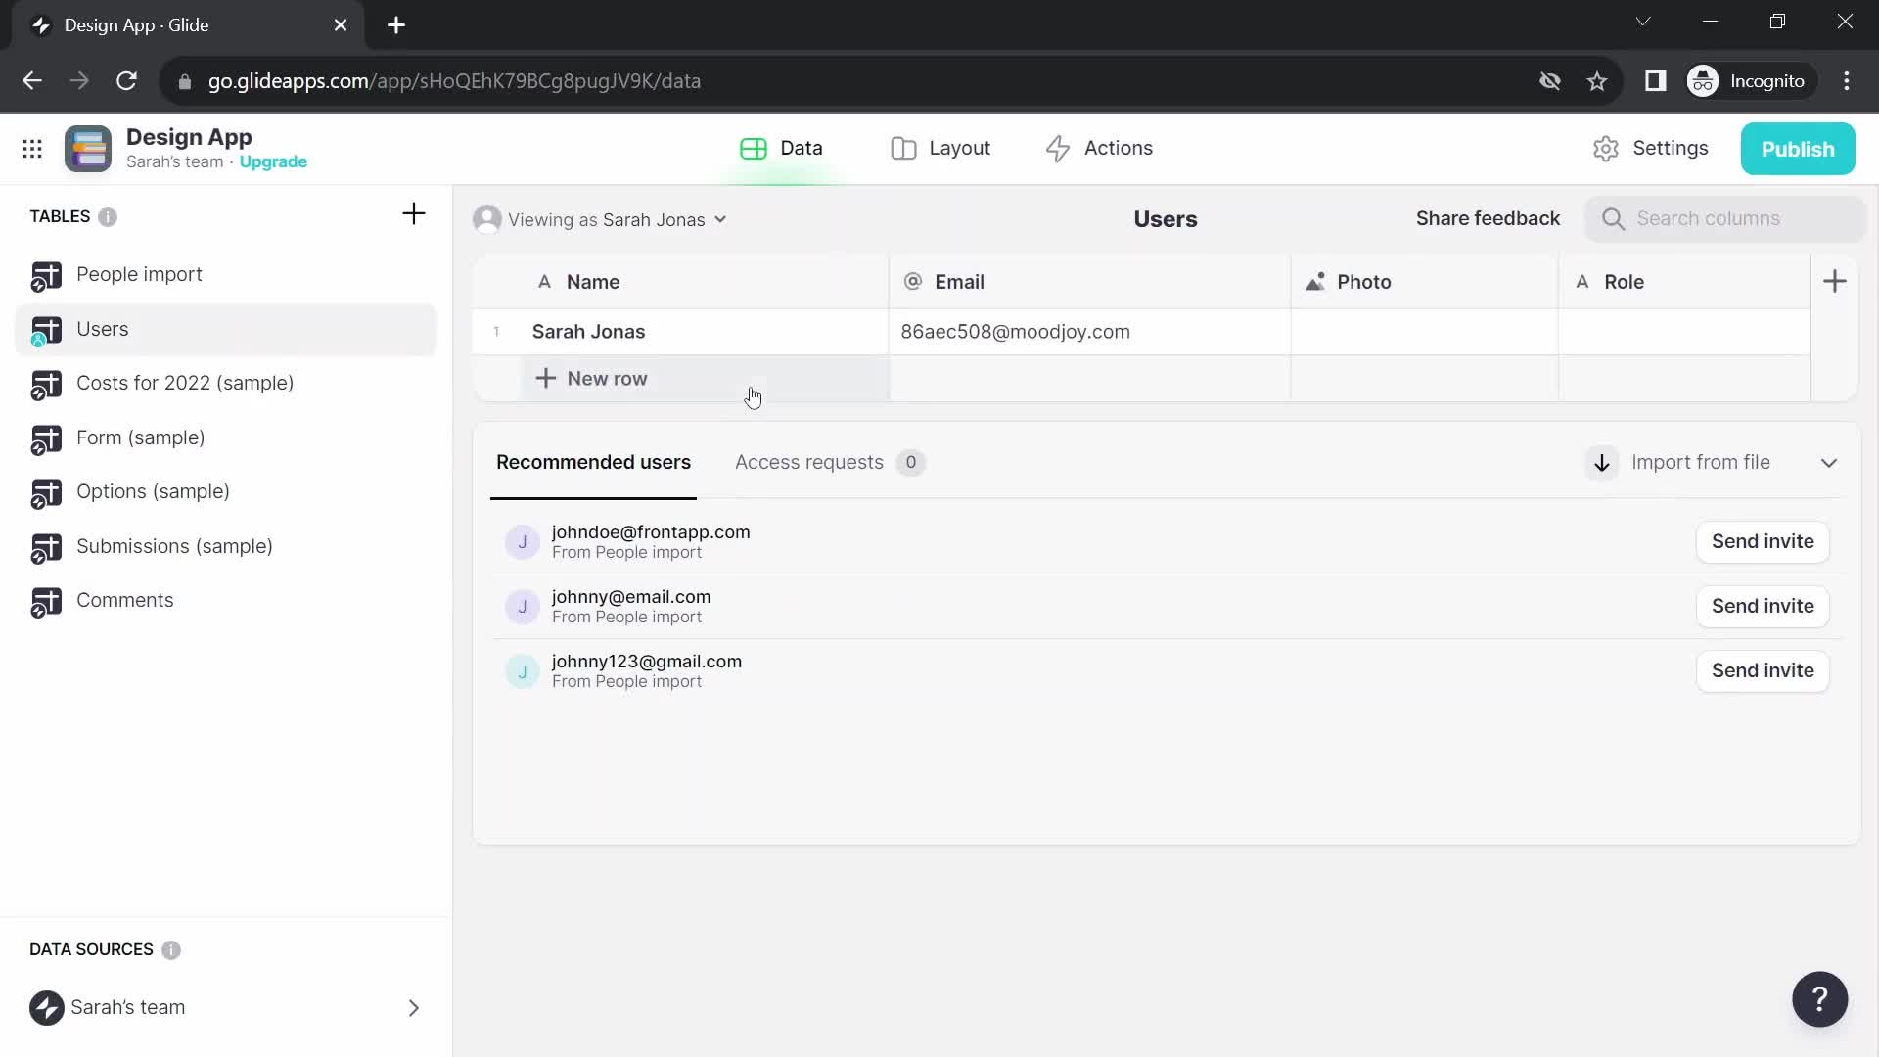Click the Publish button
Viewport: 1879px width, 1057px height.
[x=1798, y=147]
